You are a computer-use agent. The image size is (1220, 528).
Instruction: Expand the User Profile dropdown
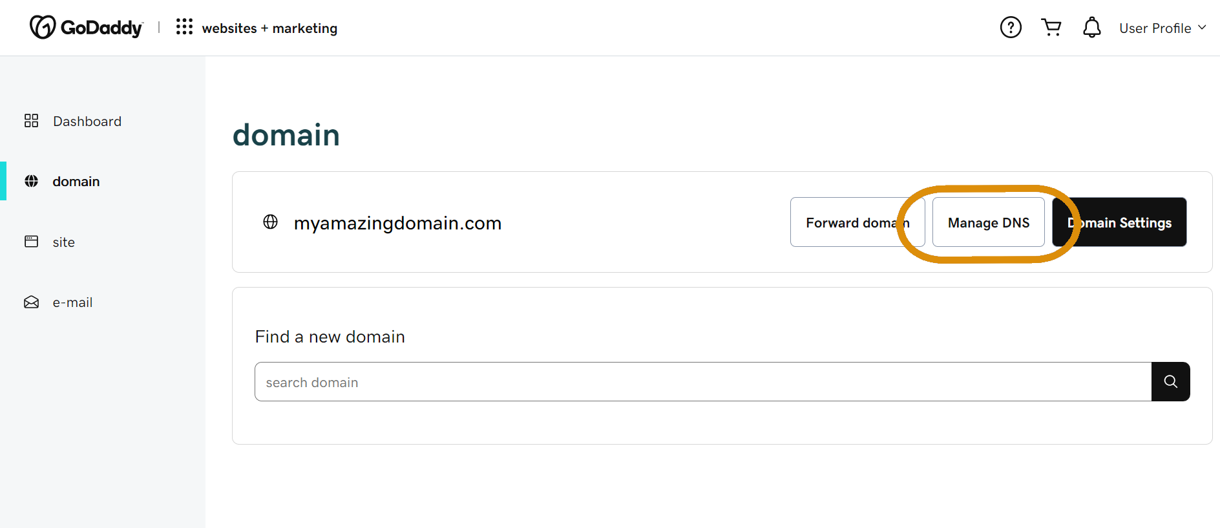(x=1162, y=28)
